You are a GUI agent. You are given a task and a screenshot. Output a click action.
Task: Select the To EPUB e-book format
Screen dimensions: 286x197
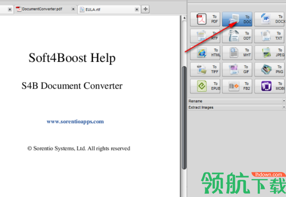(x=205, y=86)
